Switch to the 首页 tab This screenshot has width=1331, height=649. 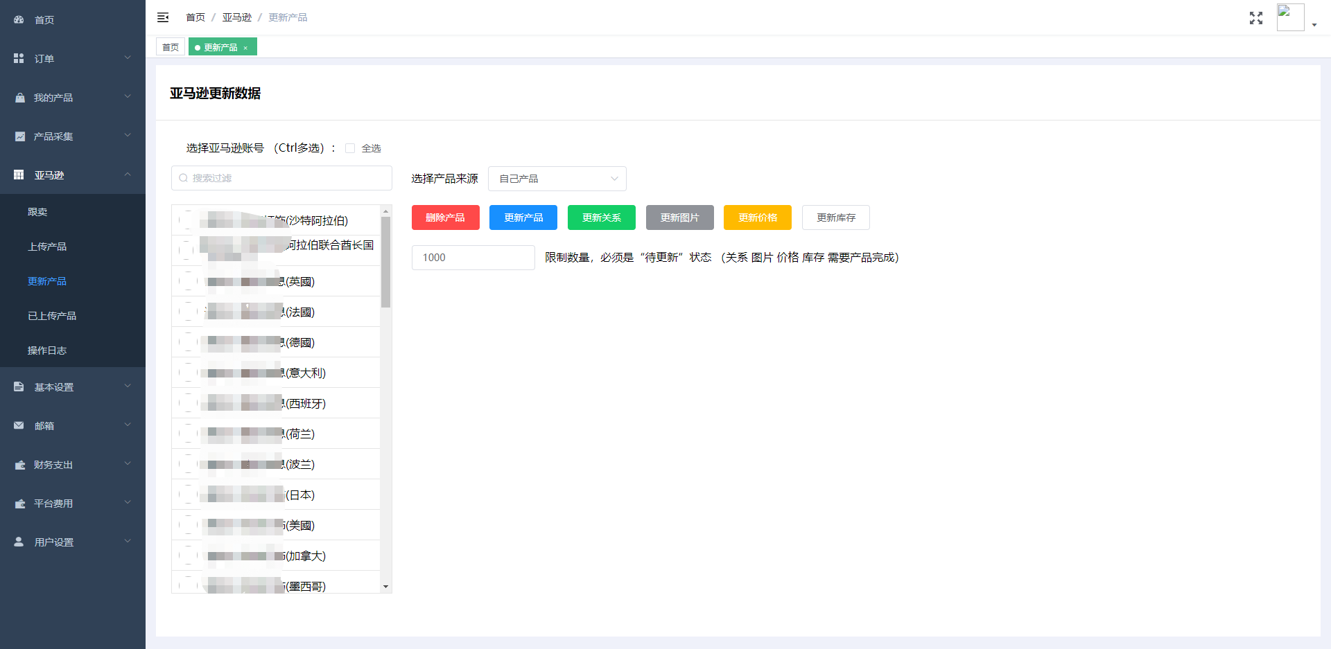[x=171, y=47]
